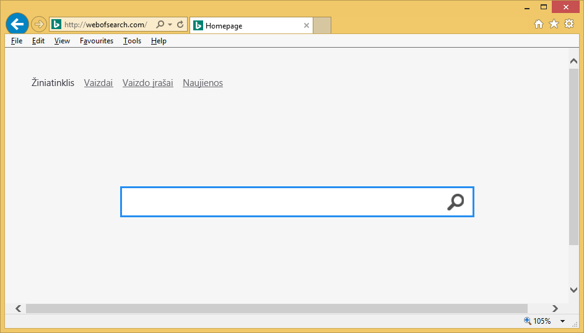Click the vertical scrollbar up arrow
The image size is (584, 333).
pos(573,61)
